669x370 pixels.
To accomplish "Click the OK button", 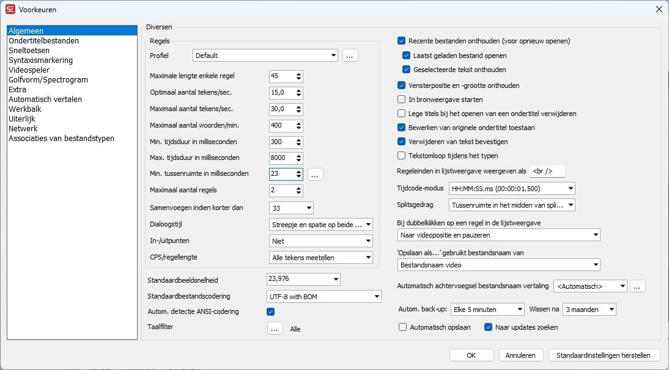I will click(x=471, y=355).
